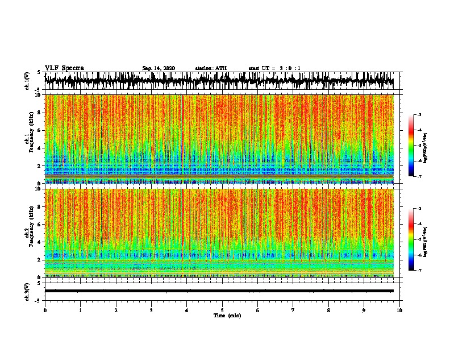This screenshot has width=450, height=348.
Task: Click the "start UT = 3 : 0 : 1" text
Action: click(274, 68)
